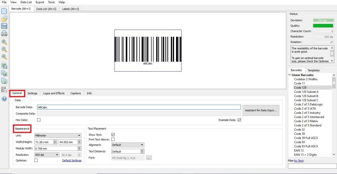Image resolution: width=337 pixels, height=174 pixels.
Task: Switch to the Templates tab
Action: click(313, 70)
